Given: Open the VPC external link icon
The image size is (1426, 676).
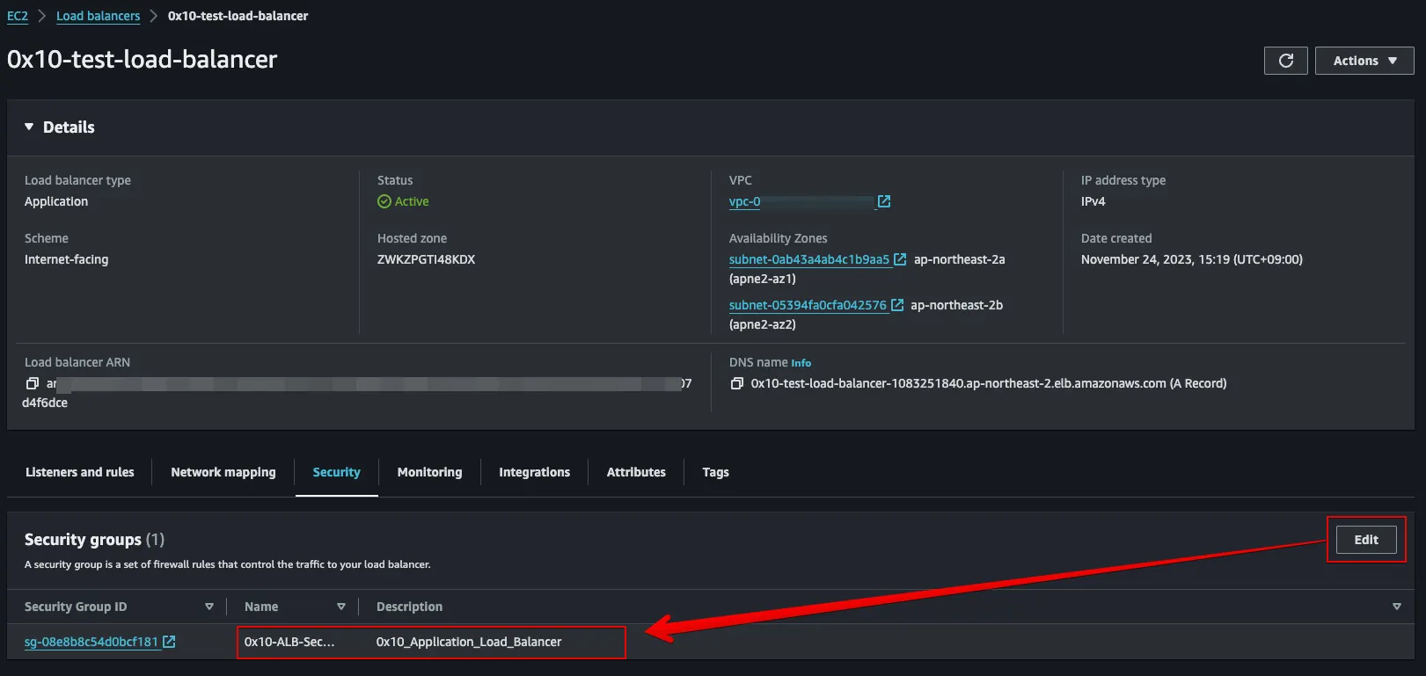Looking at the screenshot, I should [x=884, y=201].
